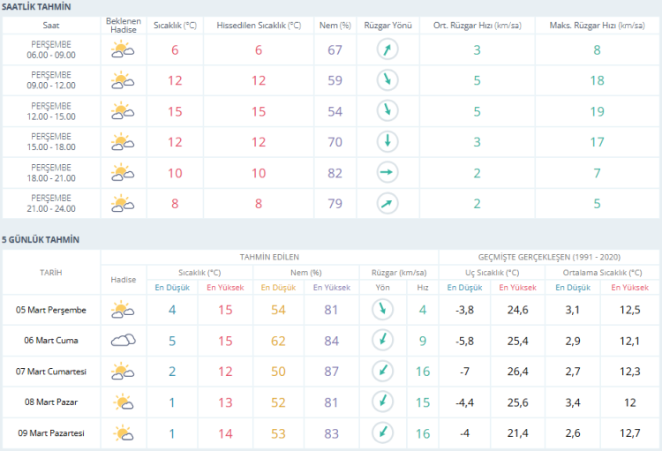Viewport: 662px width, 451px height.
Task: Click the SAATLİK TAHMİN section heading
Action: pos(36,7)
